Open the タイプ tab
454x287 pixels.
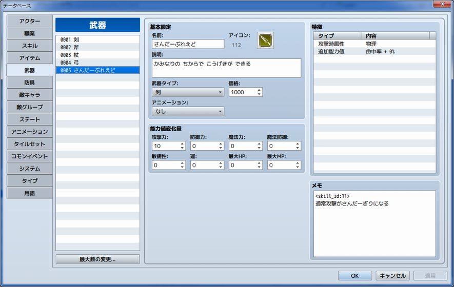(x=30, y=180)
